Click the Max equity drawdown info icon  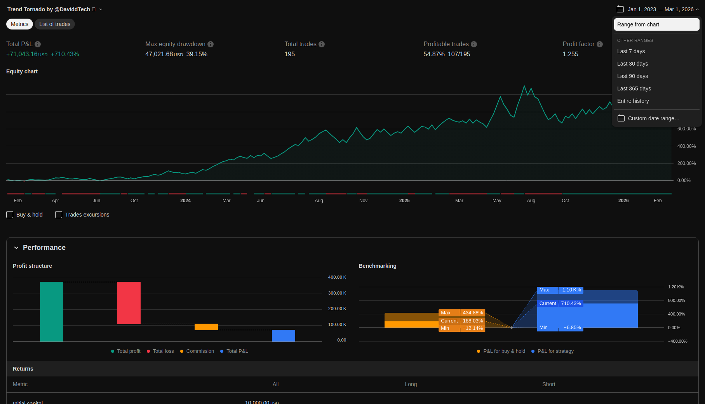(x=211, y=44)
